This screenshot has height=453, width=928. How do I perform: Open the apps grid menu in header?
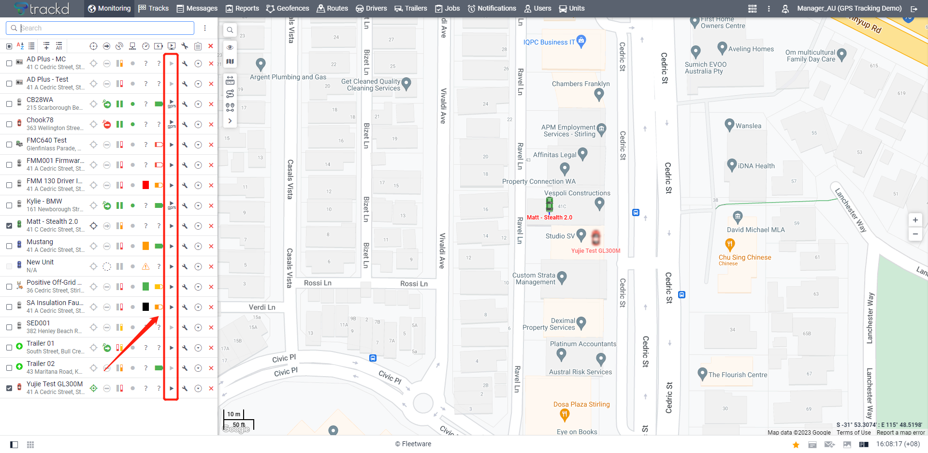coord(753,9)
